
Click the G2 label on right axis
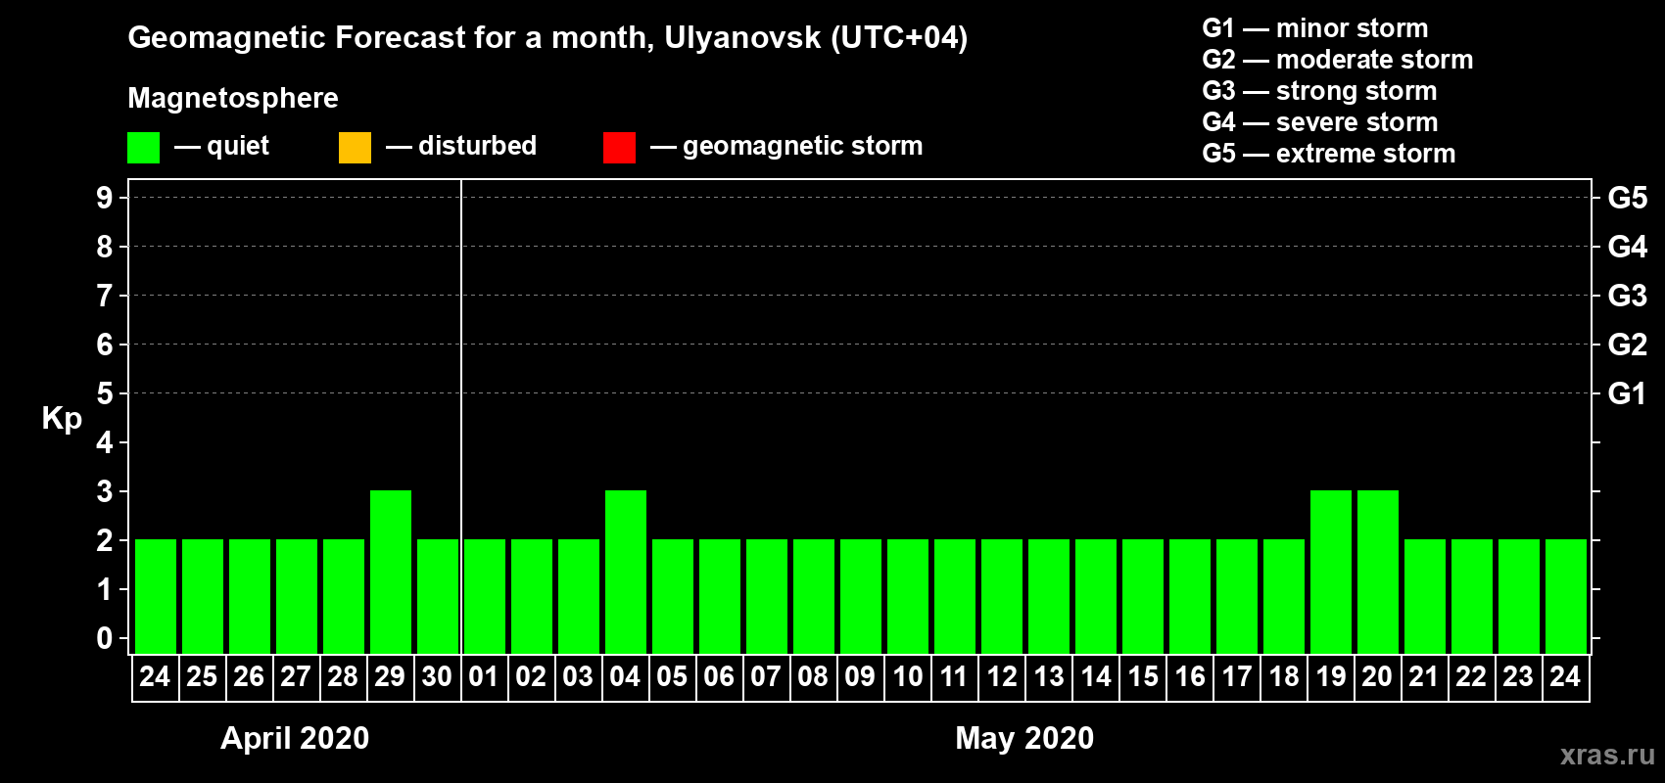(x=1628, y=345)
